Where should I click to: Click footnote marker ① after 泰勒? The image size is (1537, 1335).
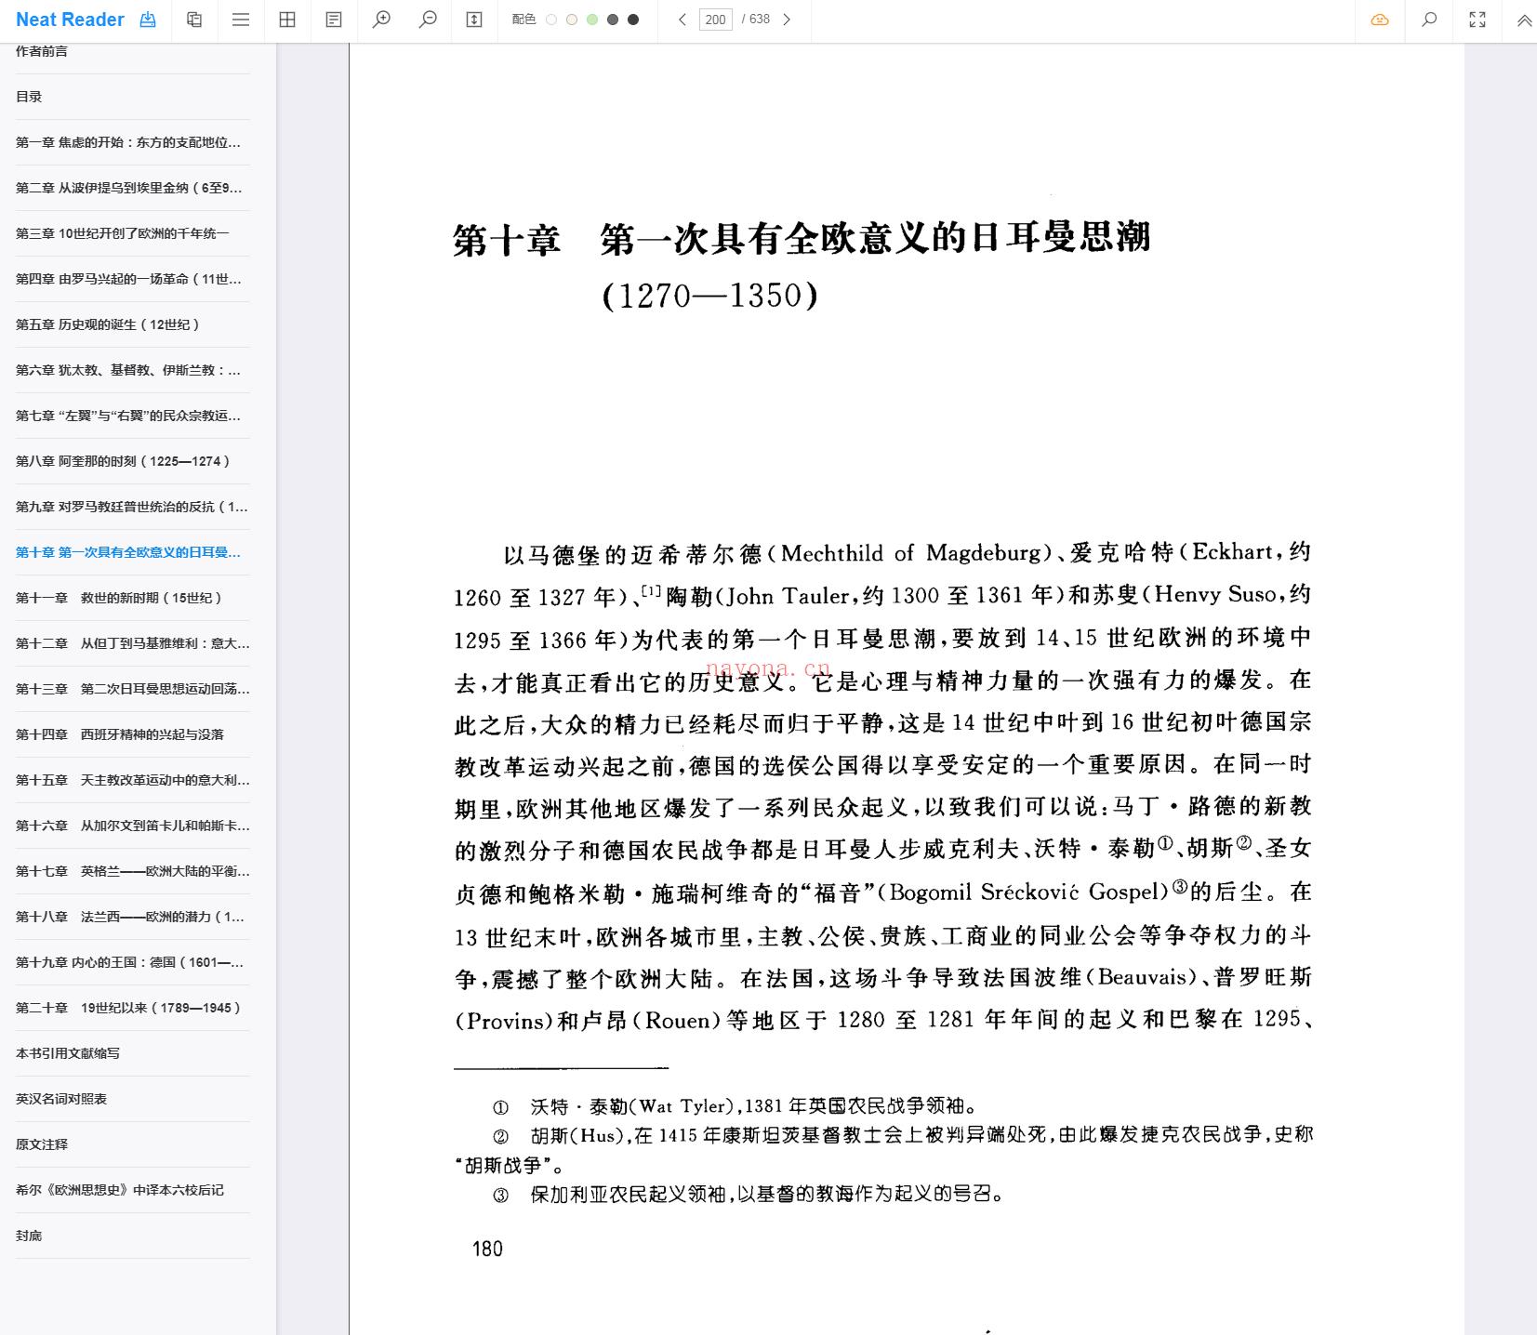[x=1165, y=844]
